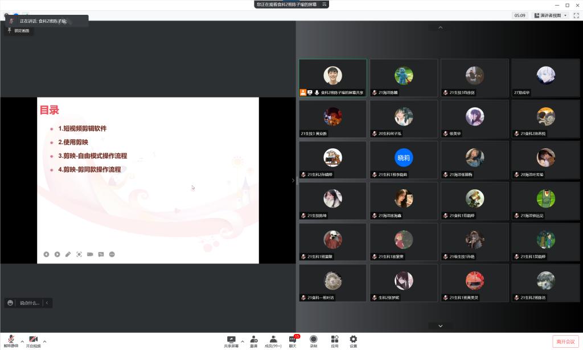This screenshot has height=350, width=583.
Task: Open the 演讲者视图 view dropdown
Action: coord(550,15)
